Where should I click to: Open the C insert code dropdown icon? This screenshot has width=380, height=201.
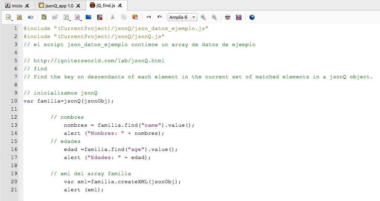tap(67, 17)
